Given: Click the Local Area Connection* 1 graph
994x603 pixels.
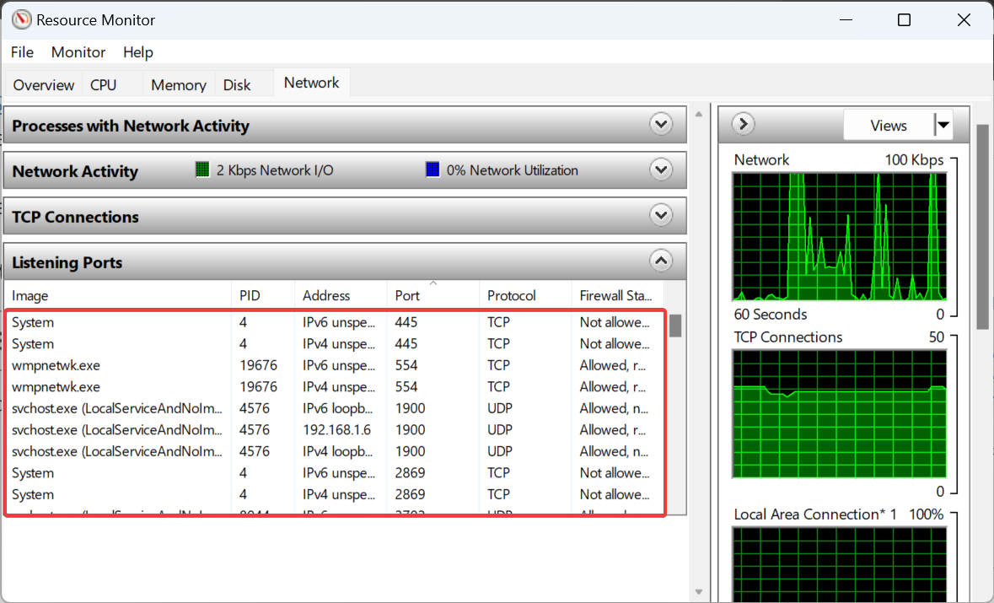Looking at the screenshot, I should (x=840, y=564).
